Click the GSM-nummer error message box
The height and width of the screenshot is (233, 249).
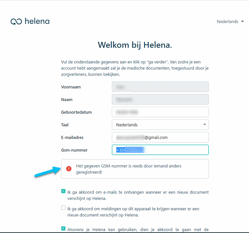pos(135,169)
